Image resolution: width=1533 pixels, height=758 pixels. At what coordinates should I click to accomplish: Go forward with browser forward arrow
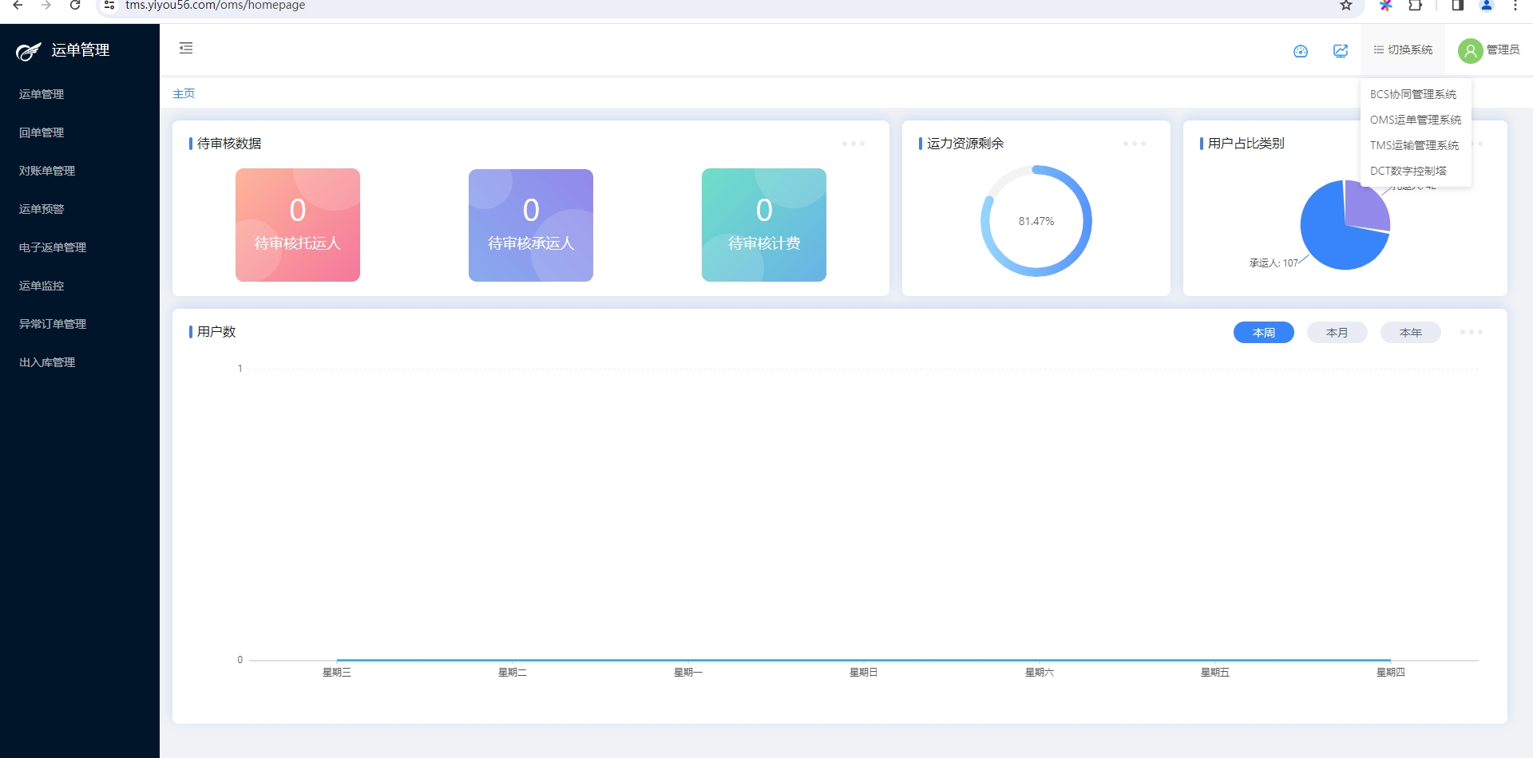click(46, 5)
